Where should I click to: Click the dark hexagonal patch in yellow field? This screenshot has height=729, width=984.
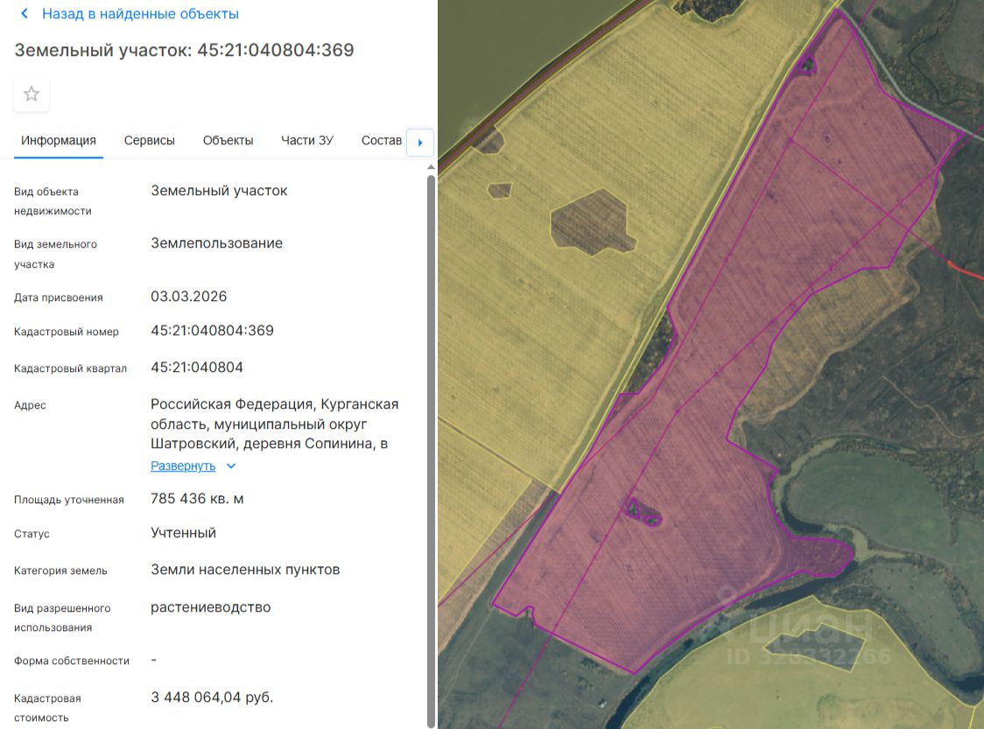592,222
